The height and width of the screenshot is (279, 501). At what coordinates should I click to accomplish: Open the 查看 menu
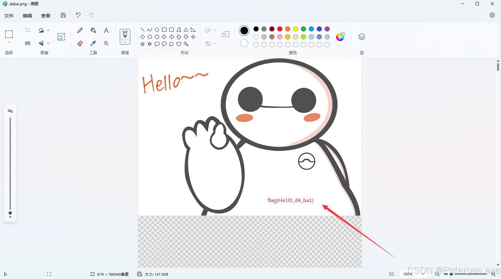point(46,15)
